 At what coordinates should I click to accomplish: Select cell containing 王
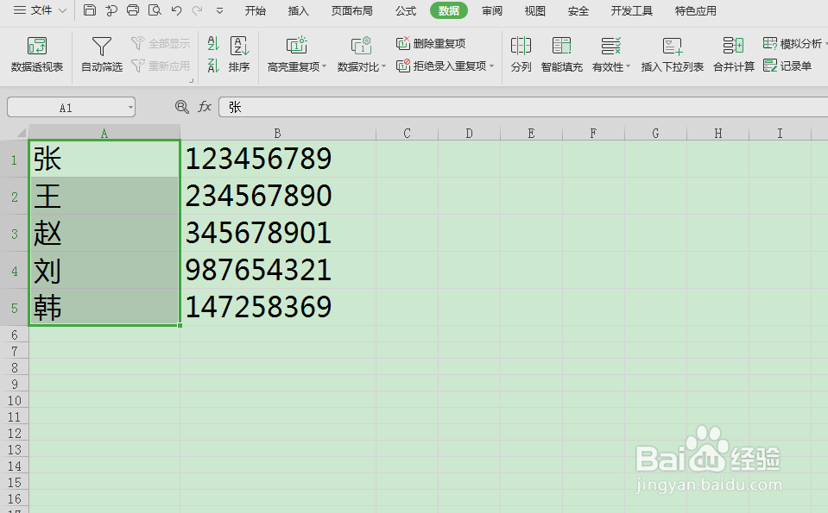tap(104, 196)
